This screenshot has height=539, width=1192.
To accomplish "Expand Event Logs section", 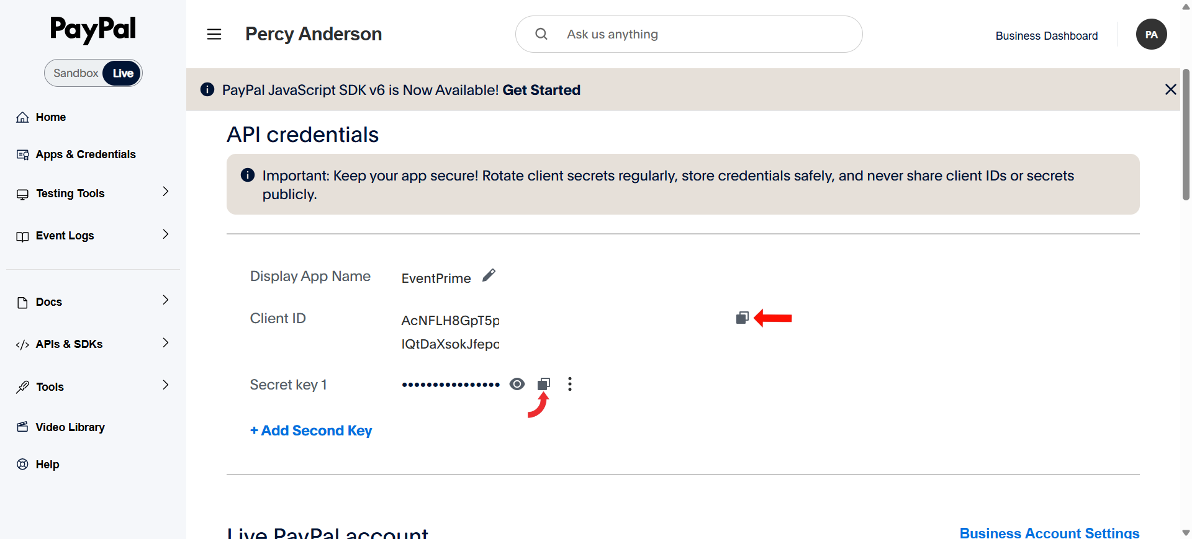I will coord(165,234).
